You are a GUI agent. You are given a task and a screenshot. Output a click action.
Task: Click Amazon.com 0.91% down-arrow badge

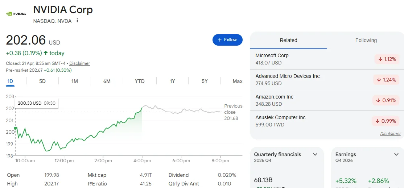[386, 100]
